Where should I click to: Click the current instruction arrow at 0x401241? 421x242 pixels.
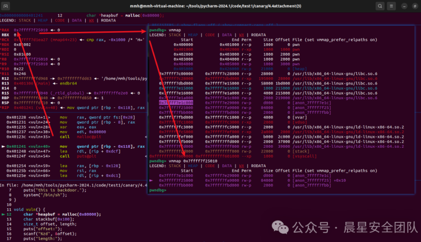click(x=3, y=147)
